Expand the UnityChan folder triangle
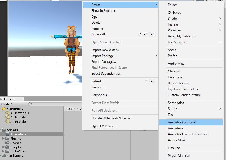Viewport: 226px width, 160px height. (x=3, y=151)
